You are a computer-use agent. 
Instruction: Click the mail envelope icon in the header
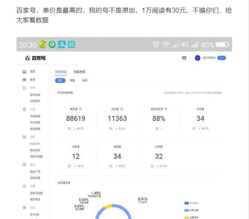pos(184,58)
